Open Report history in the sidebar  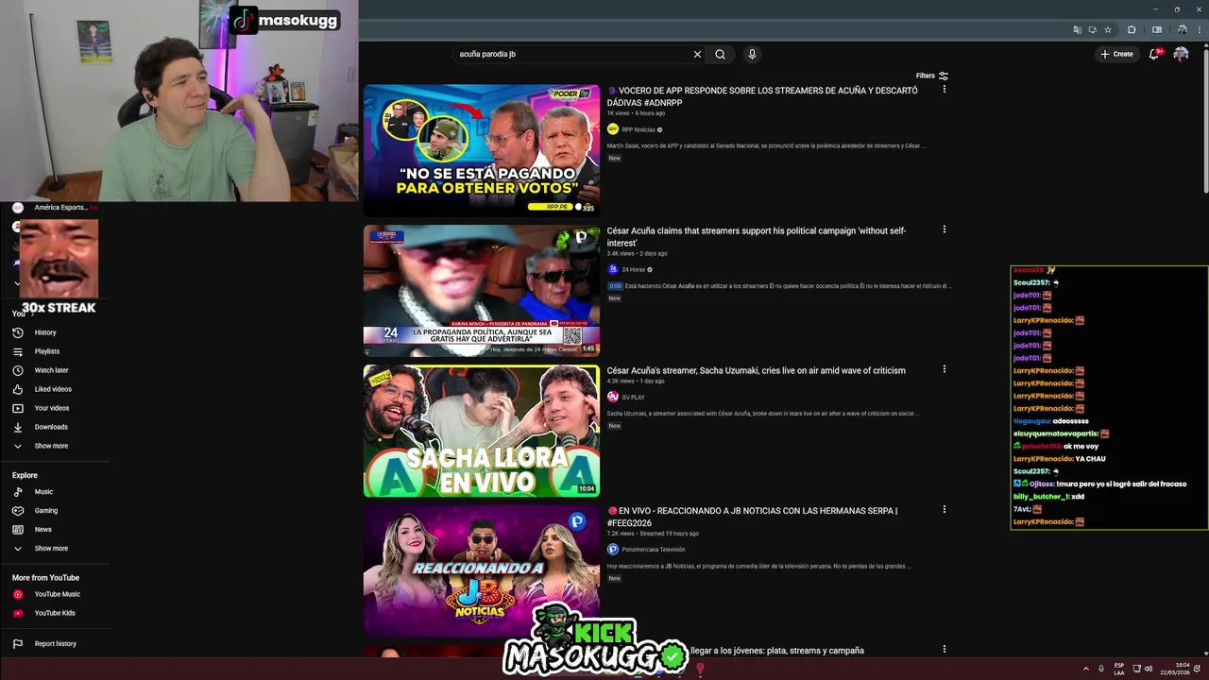click(55, 644)
